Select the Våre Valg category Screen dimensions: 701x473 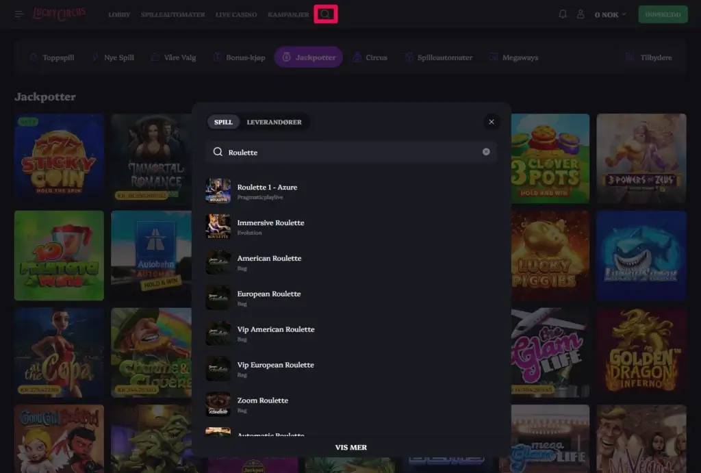point(174,57)
